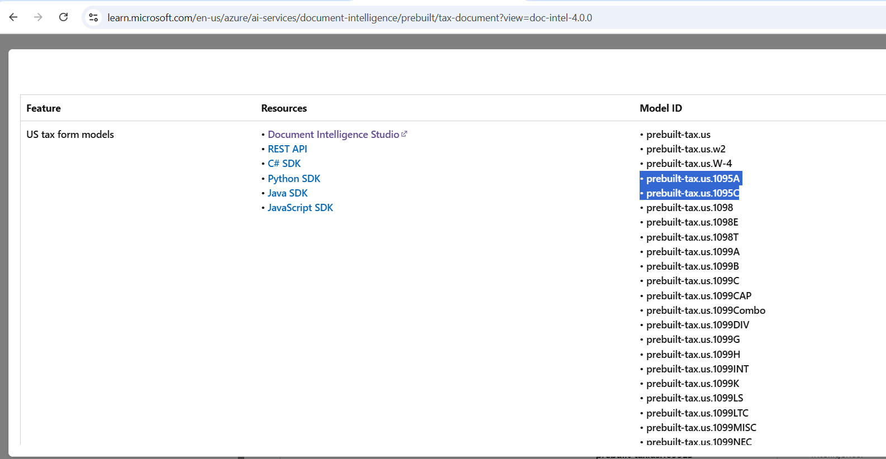
Task: Go back to the previous page
Action: 13,17
